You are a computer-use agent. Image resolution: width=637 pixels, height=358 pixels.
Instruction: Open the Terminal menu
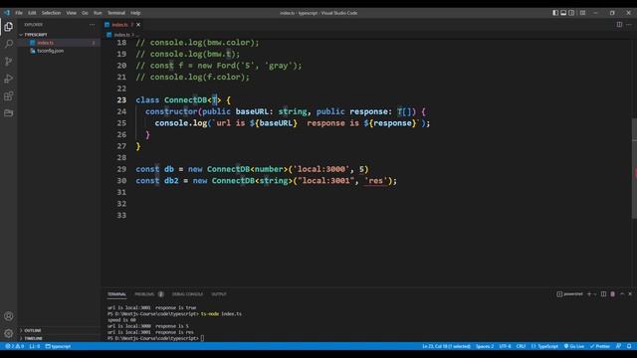click(116, 13)
